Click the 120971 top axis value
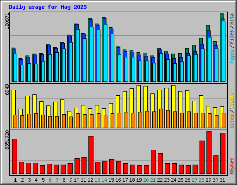This screenshot has height=185, width=237. (7, 21)
